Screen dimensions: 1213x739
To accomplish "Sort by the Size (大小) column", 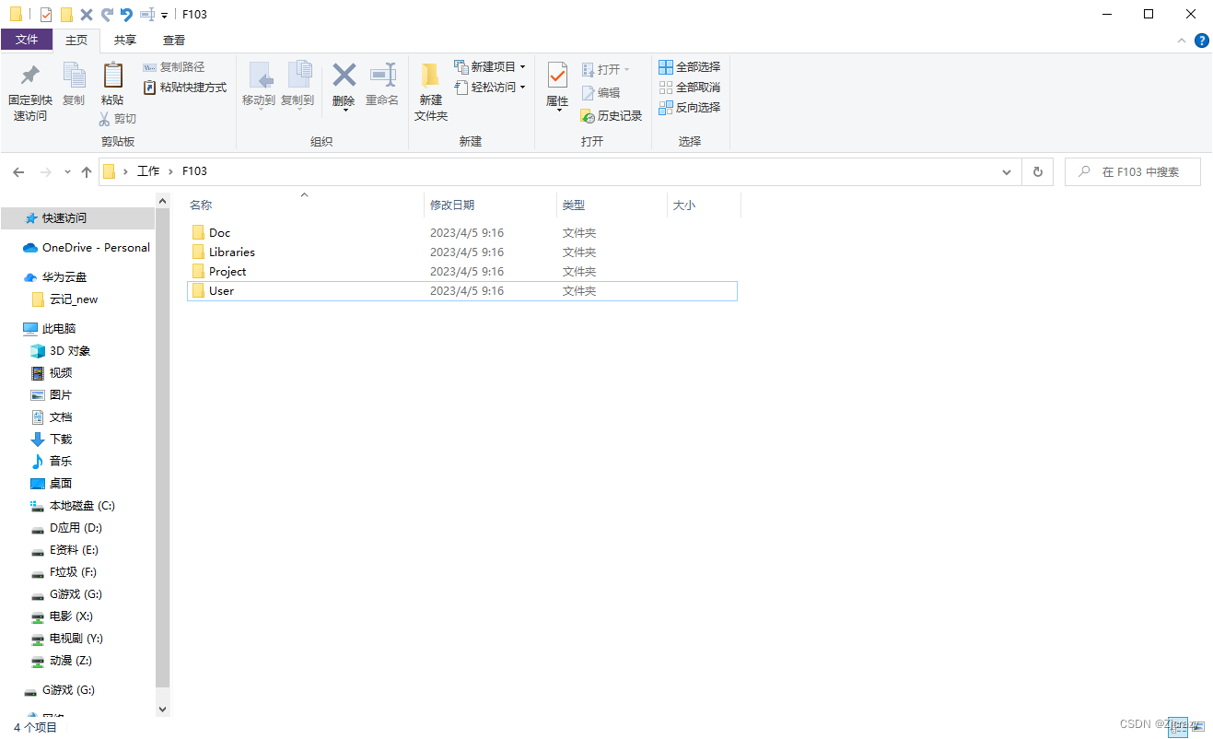I will [x=704, y=205].
